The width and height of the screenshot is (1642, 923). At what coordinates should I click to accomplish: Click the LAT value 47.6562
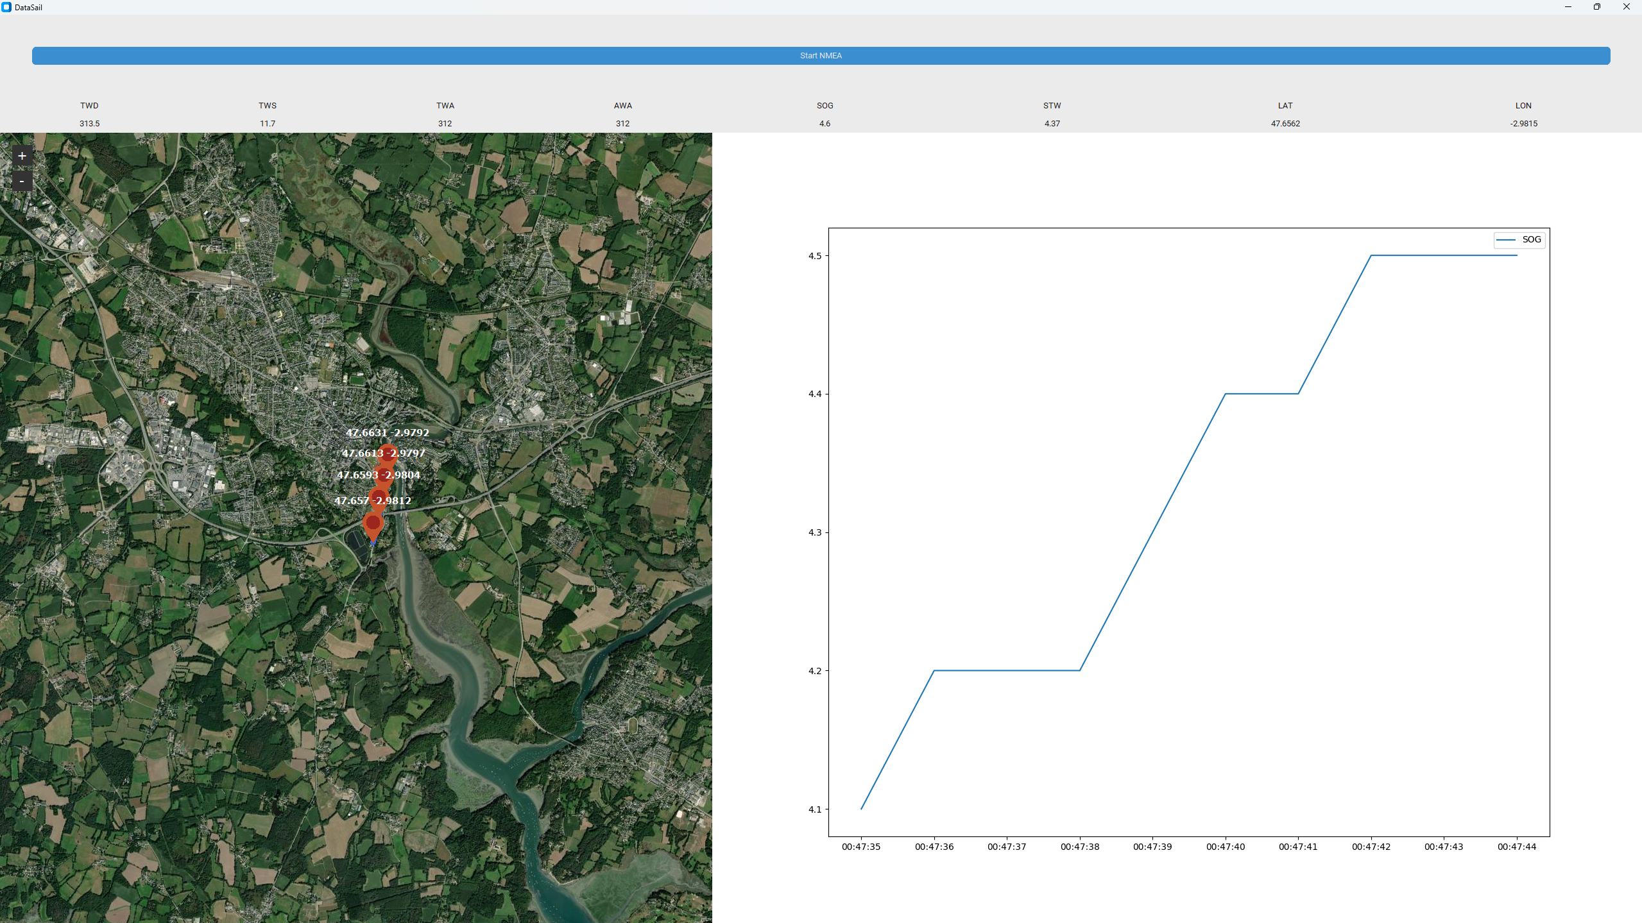coord(1285,123)
